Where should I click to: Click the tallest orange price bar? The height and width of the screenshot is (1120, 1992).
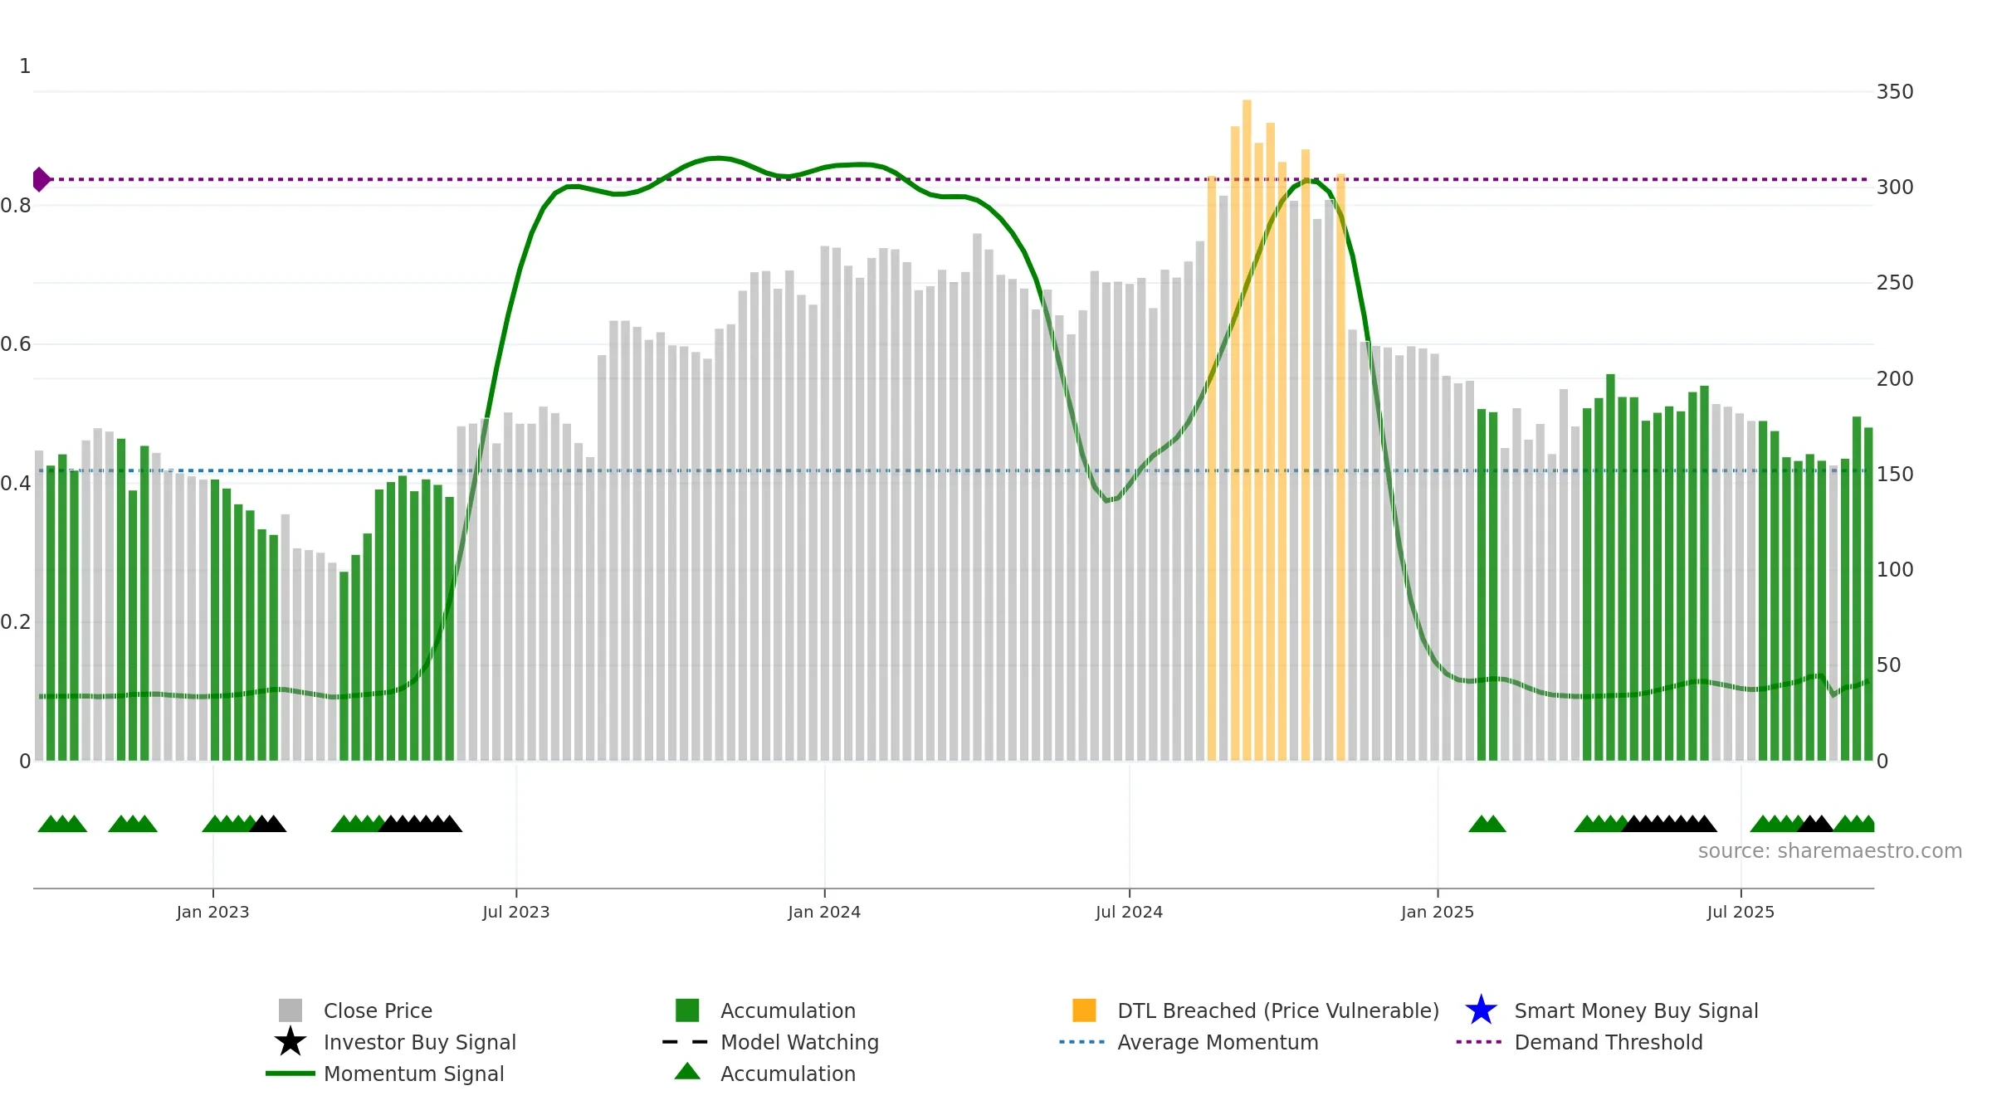point(1247,430)
